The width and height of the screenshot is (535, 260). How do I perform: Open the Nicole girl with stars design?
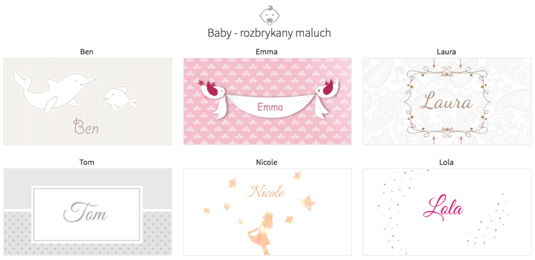pos(267,212)
